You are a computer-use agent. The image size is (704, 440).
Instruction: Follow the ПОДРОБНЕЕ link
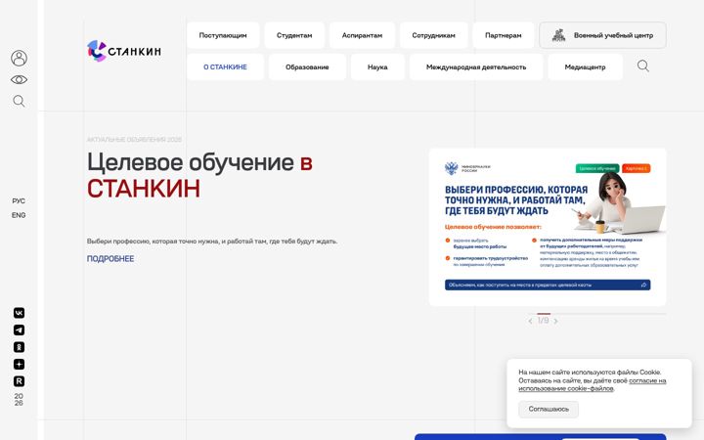point(110,258)
